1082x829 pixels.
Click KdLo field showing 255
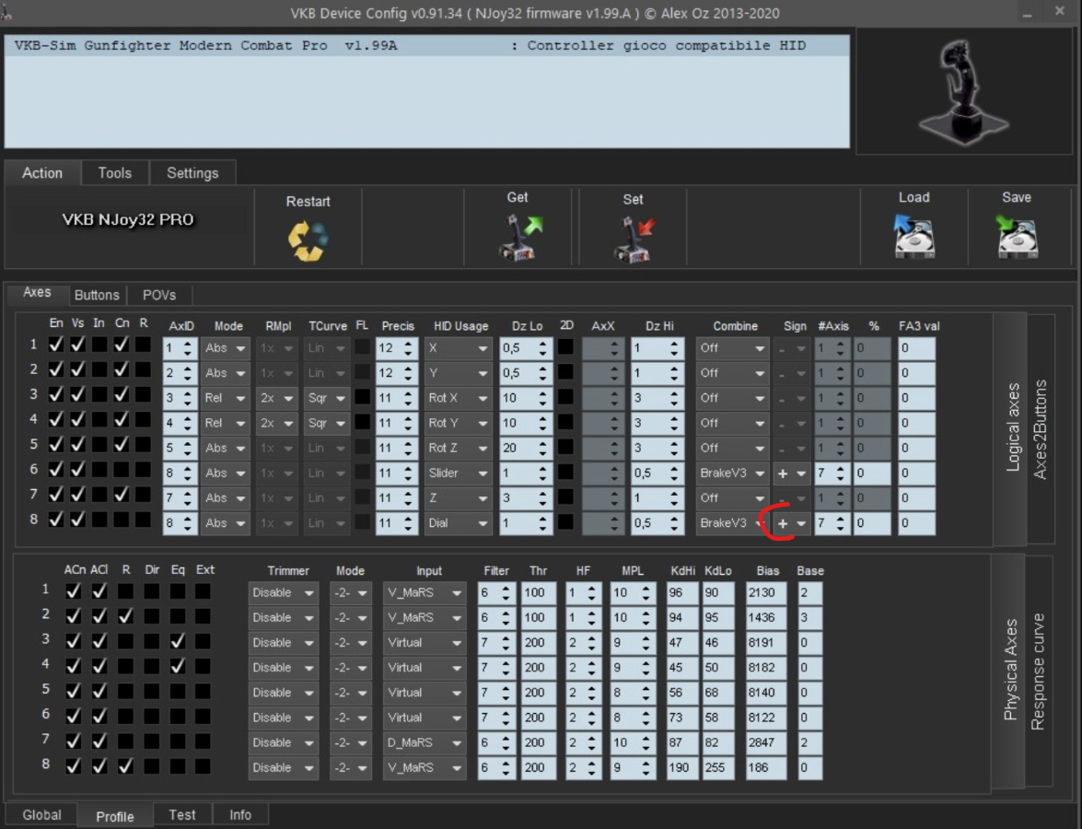pos(717,767)
